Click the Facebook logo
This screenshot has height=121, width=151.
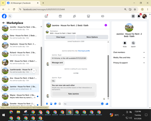pyautogui.click(x=4, y=16)
